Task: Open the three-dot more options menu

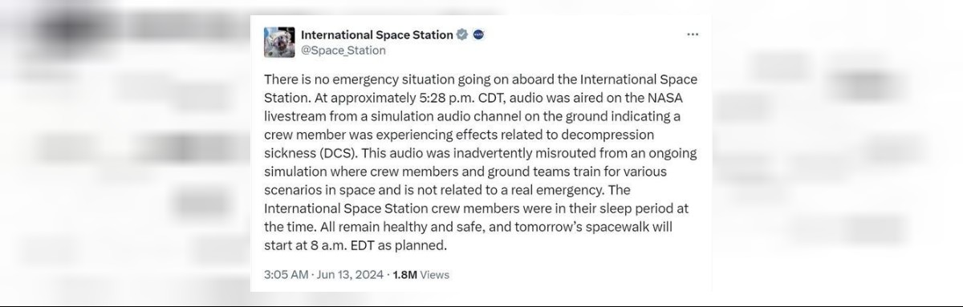Action: click(x=693, y=34)
